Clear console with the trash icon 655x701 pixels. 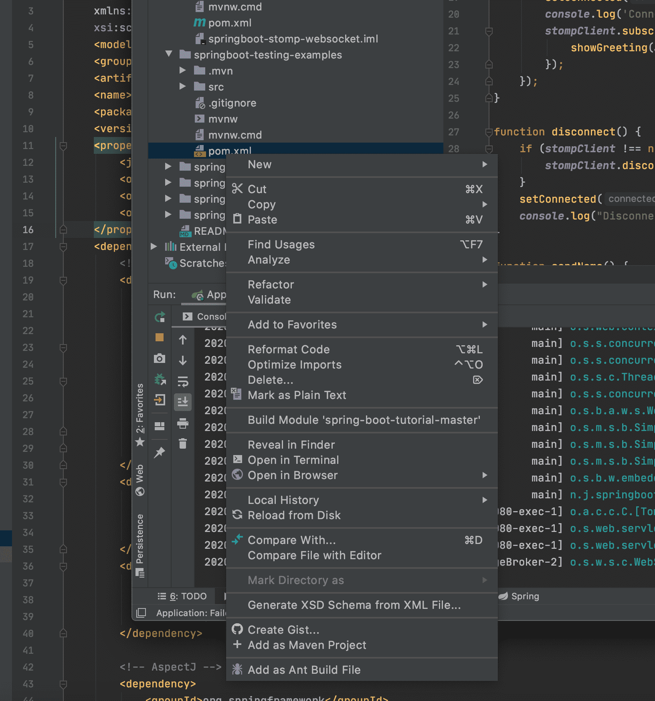183,443
